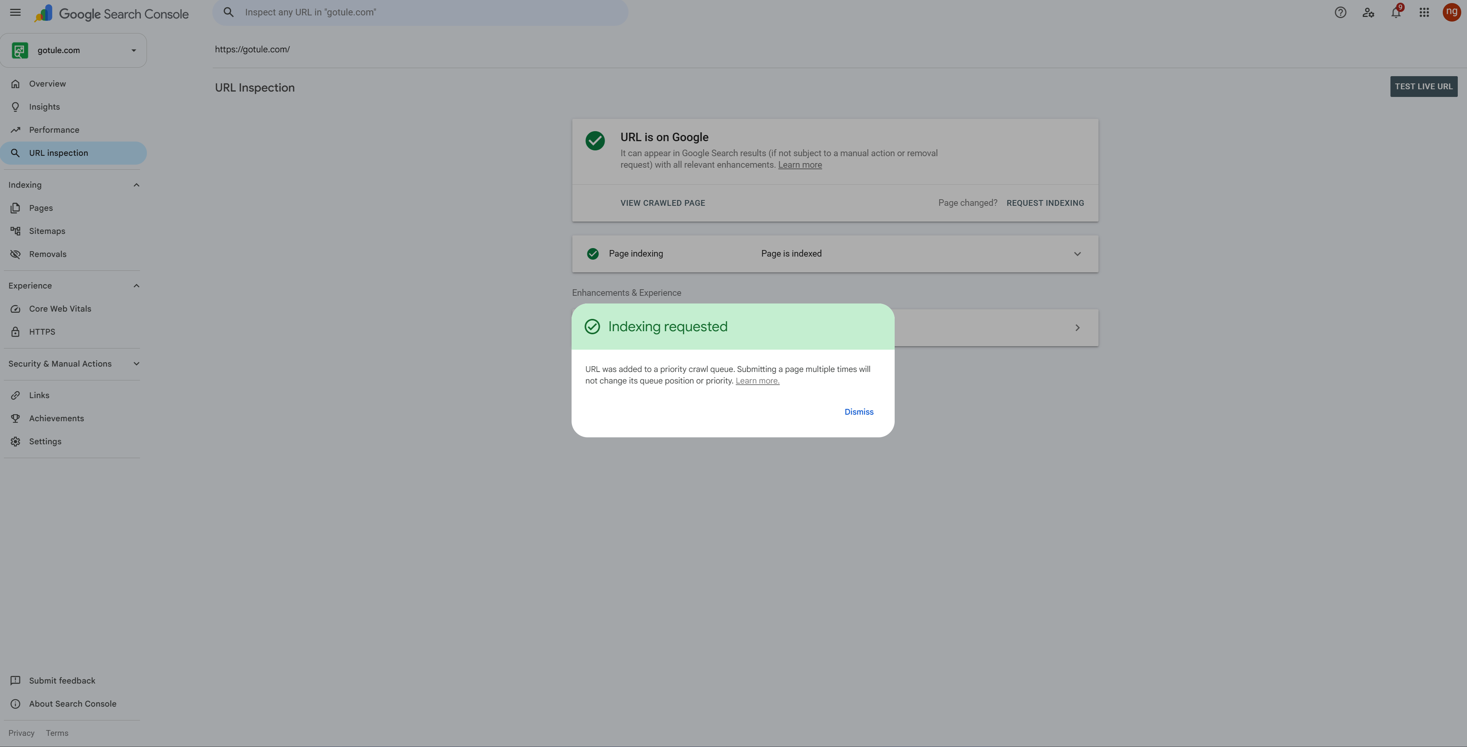The height and width of the screenshot is (747, 1467).
Task: Click the "Page changed?" text
Action: pyautogui.click(x=968, y=203)
